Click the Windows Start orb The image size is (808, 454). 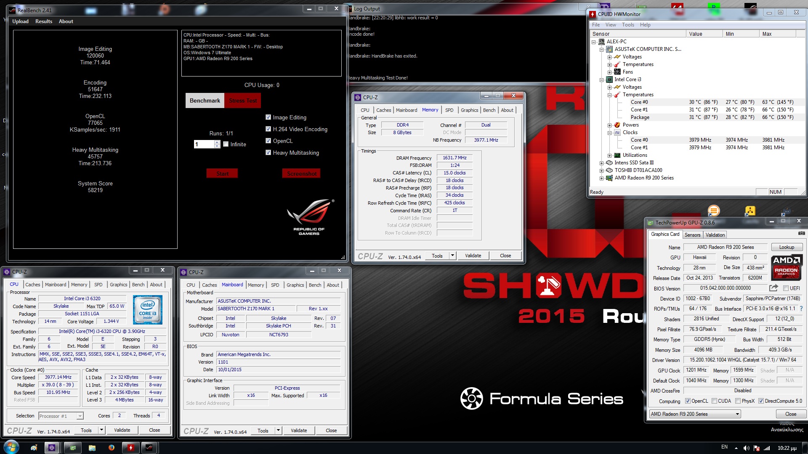click(x=11, y=447)
